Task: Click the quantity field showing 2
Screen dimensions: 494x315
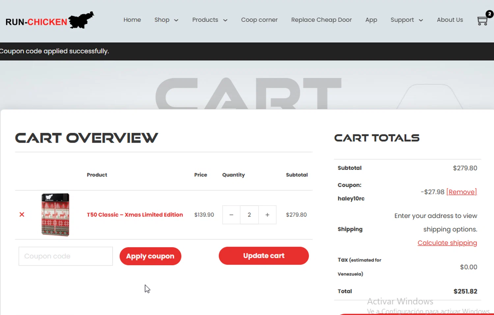Action: point(249,215)
